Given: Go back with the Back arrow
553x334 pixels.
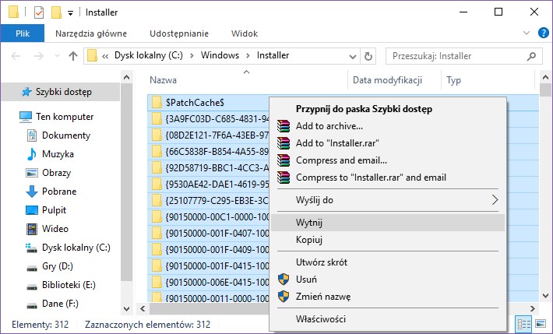Looking at the screenshot, I should pyautogui.click(x=16, y=56).
